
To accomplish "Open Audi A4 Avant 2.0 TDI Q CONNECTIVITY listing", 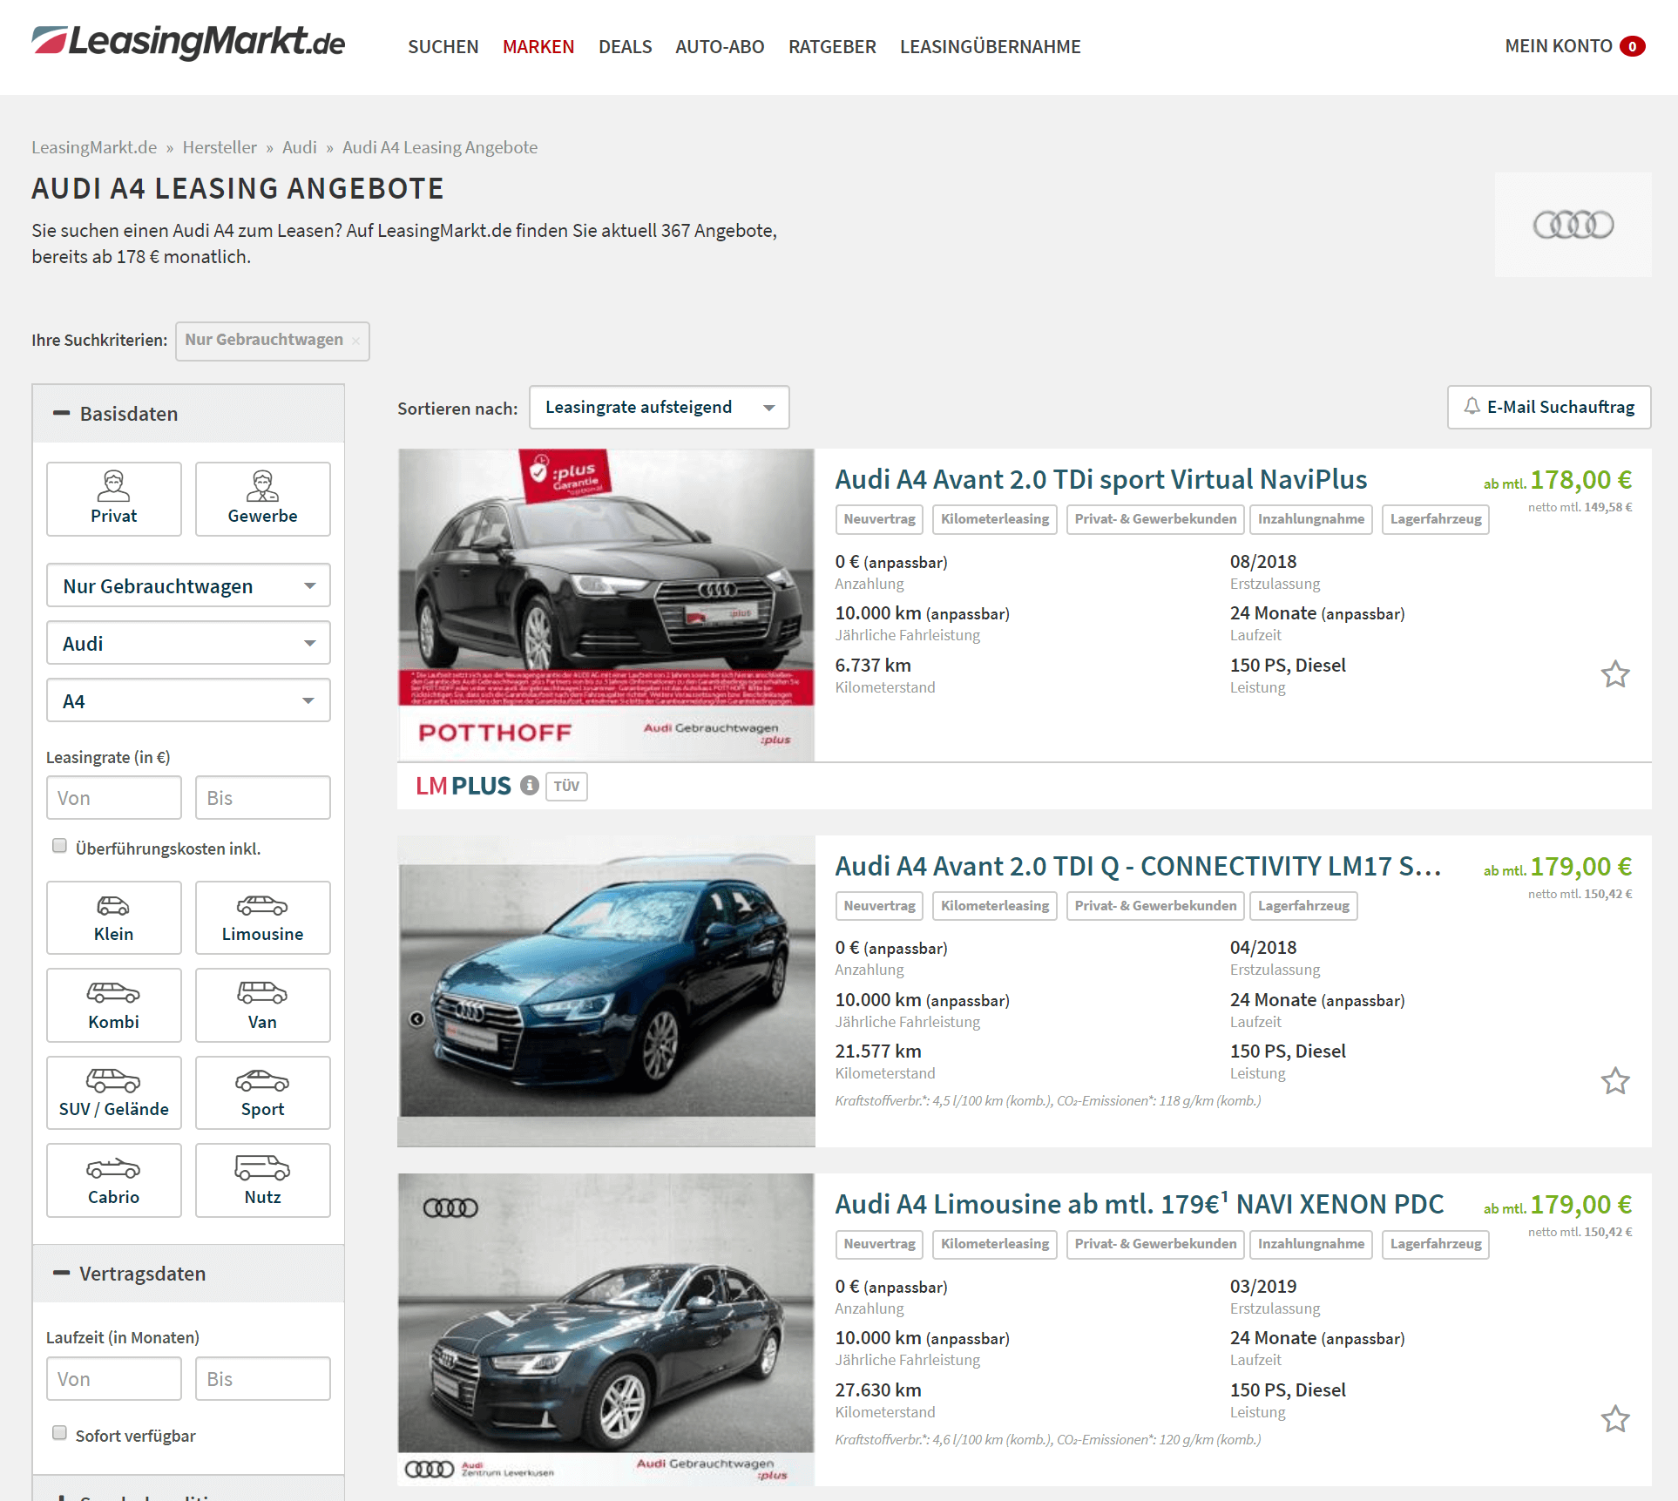I will 1138,866.
